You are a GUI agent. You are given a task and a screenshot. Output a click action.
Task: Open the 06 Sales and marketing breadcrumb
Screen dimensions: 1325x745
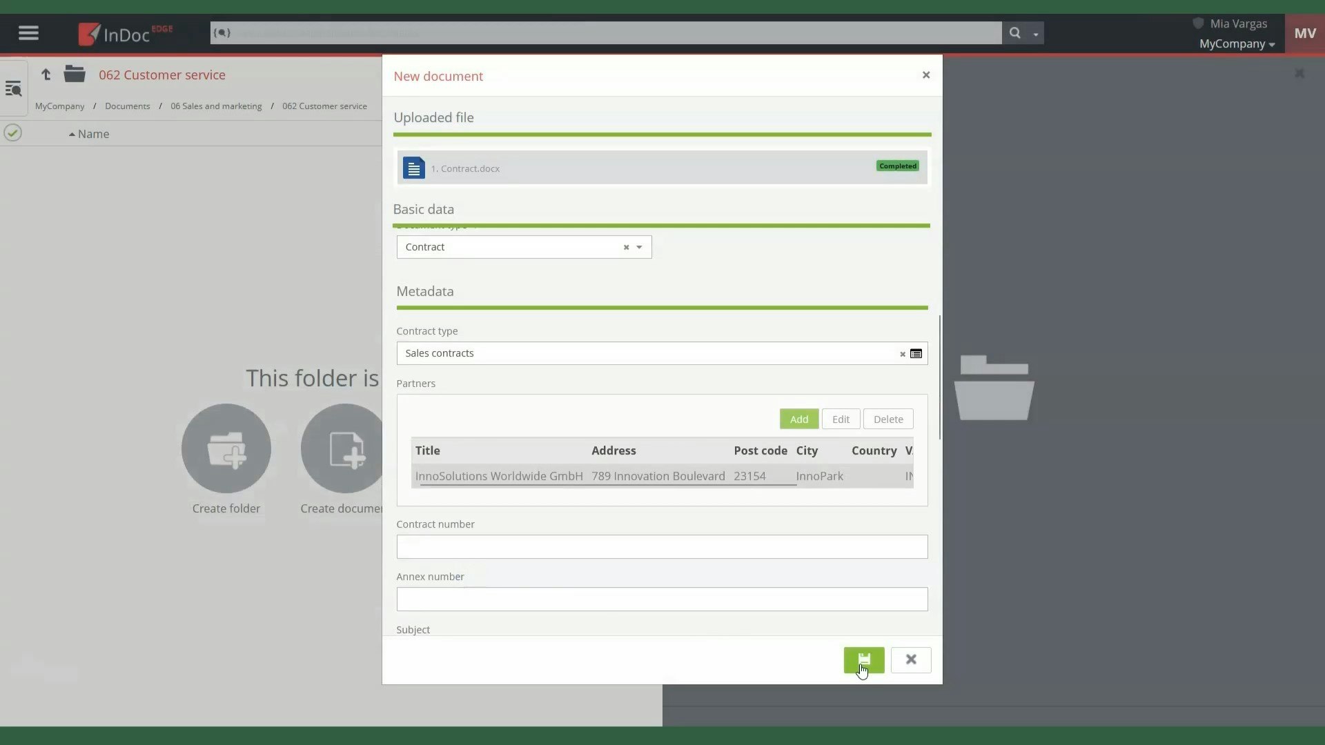click(216, 106)
